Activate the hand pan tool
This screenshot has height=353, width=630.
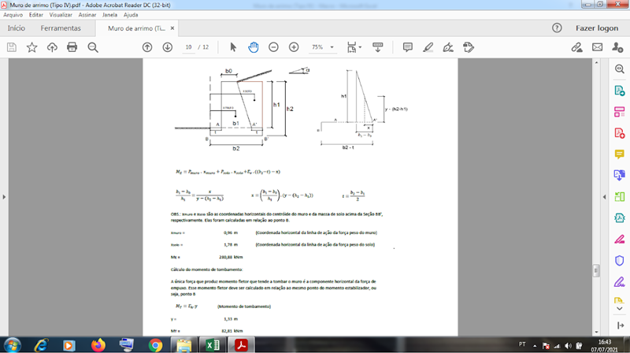(x=253, y=47)
